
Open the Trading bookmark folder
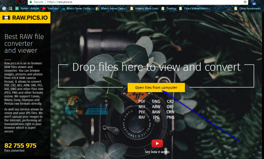pyautogui.click(x=169, y=8)
